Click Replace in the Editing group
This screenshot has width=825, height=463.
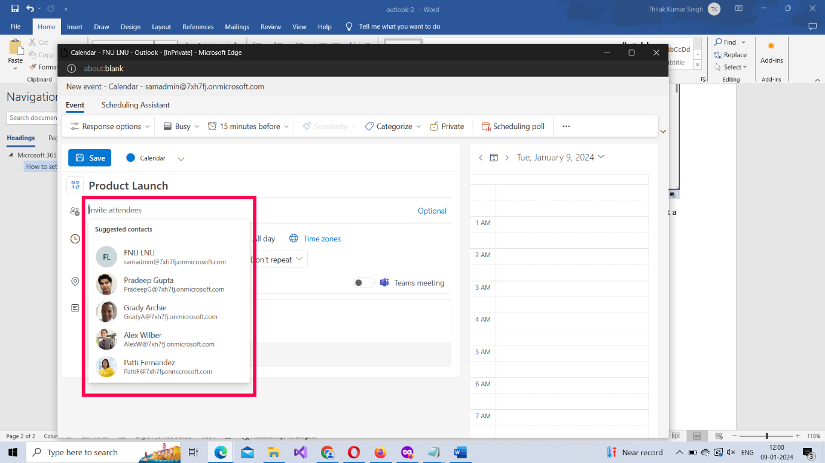731,55
